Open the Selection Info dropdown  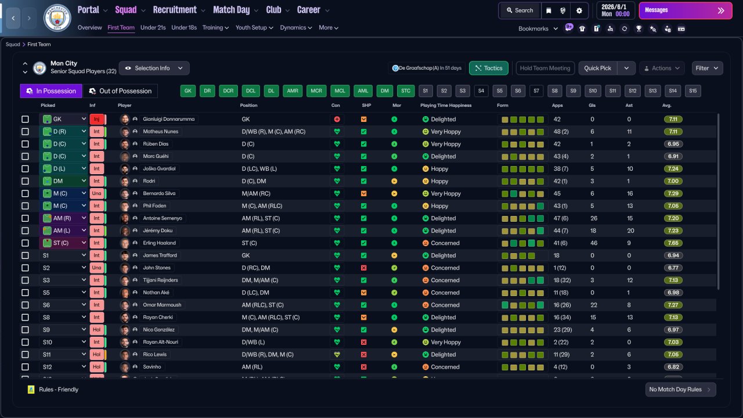(154, 68)
